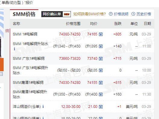Select the 铜 category side tab

[x=7, y=31]
